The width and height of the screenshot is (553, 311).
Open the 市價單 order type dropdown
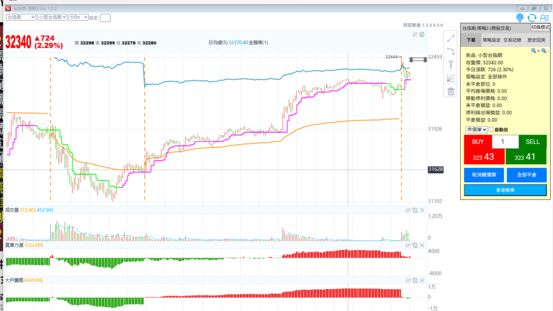tap(476, 130)
